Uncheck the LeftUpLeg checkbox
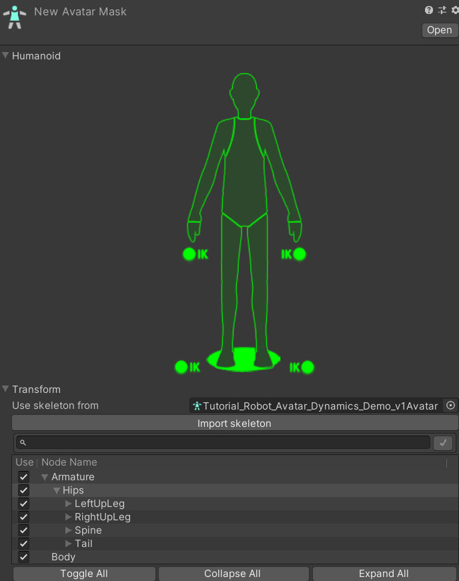459x581 pixels. 23,504
